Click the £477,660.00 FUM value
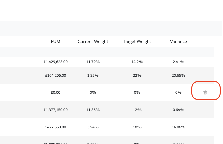The height and width of the screenshot is (144, 223). pos(56,127)
